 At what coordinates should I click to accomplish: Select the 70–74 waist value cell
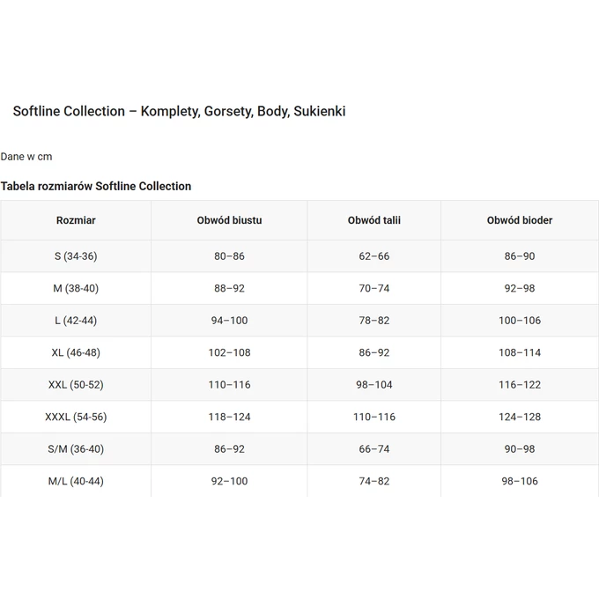[373, 288]
